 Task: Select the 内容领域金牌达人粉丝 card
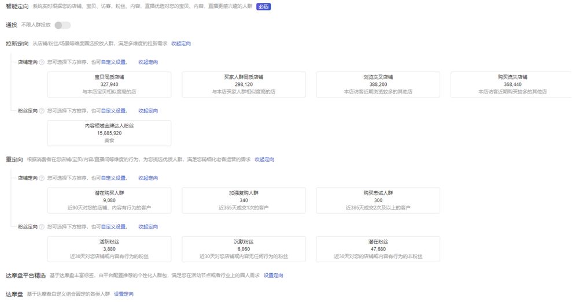[x=109, y=133]
